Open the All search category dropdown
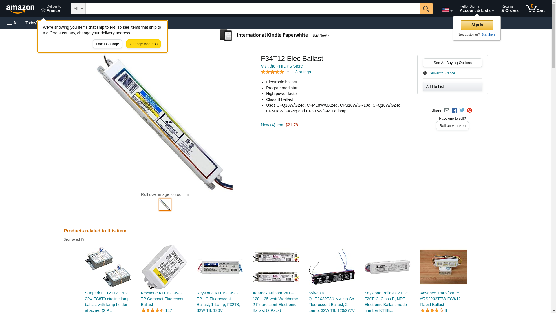Image resolution: width=556 pixels, height=313 pixels. [x=78, y=9]
